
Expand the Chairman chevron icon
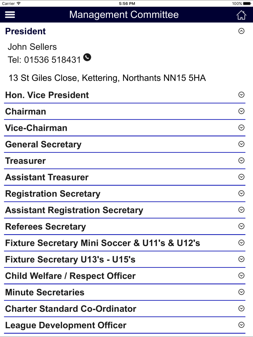coord(241,111)
